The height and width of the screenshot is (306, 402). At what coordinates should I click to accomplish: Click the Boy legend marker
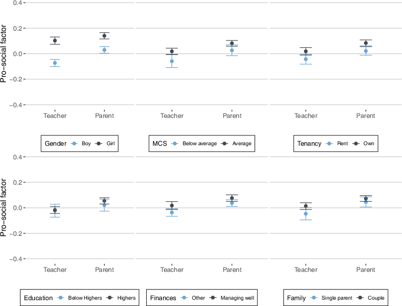coord(75,144)
